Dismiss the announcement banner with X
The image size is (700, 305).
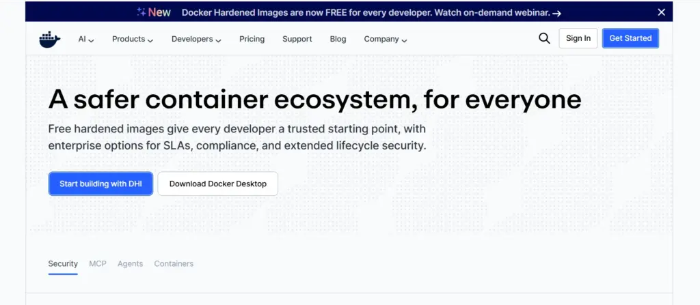(661, 12)
